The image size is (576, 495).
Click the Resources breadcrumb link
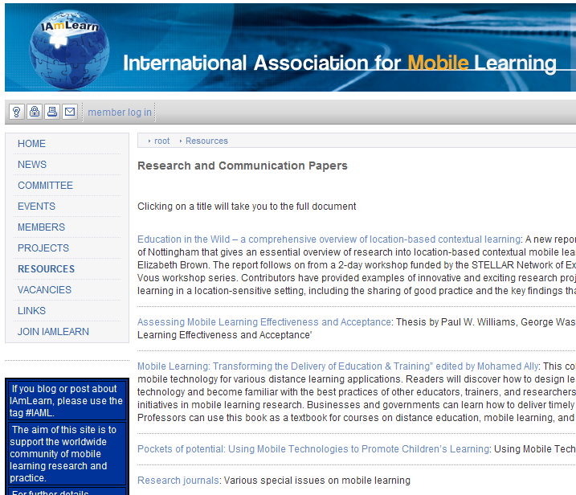206,141
